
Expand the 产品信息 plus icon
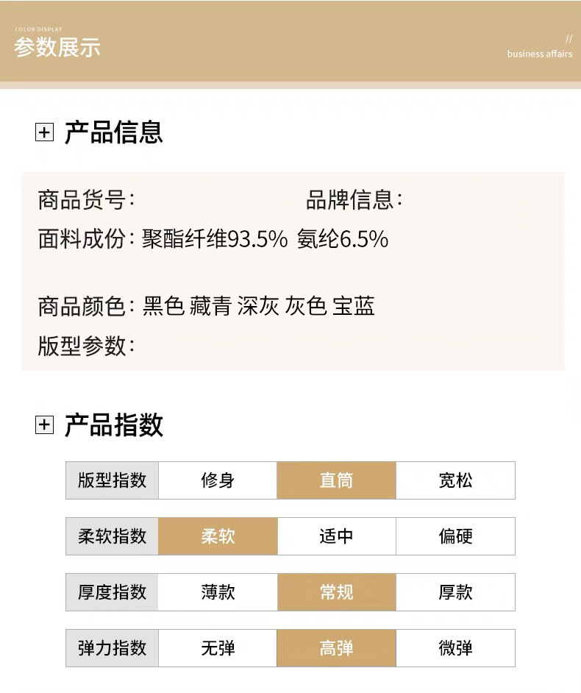coord(45,133)
